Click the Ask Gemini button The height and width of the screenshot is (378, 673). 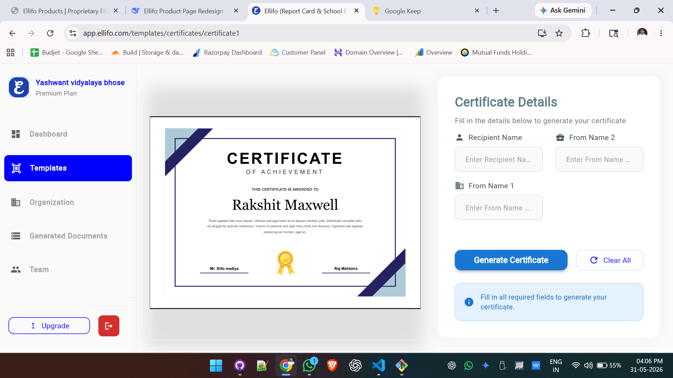point(563,10)
